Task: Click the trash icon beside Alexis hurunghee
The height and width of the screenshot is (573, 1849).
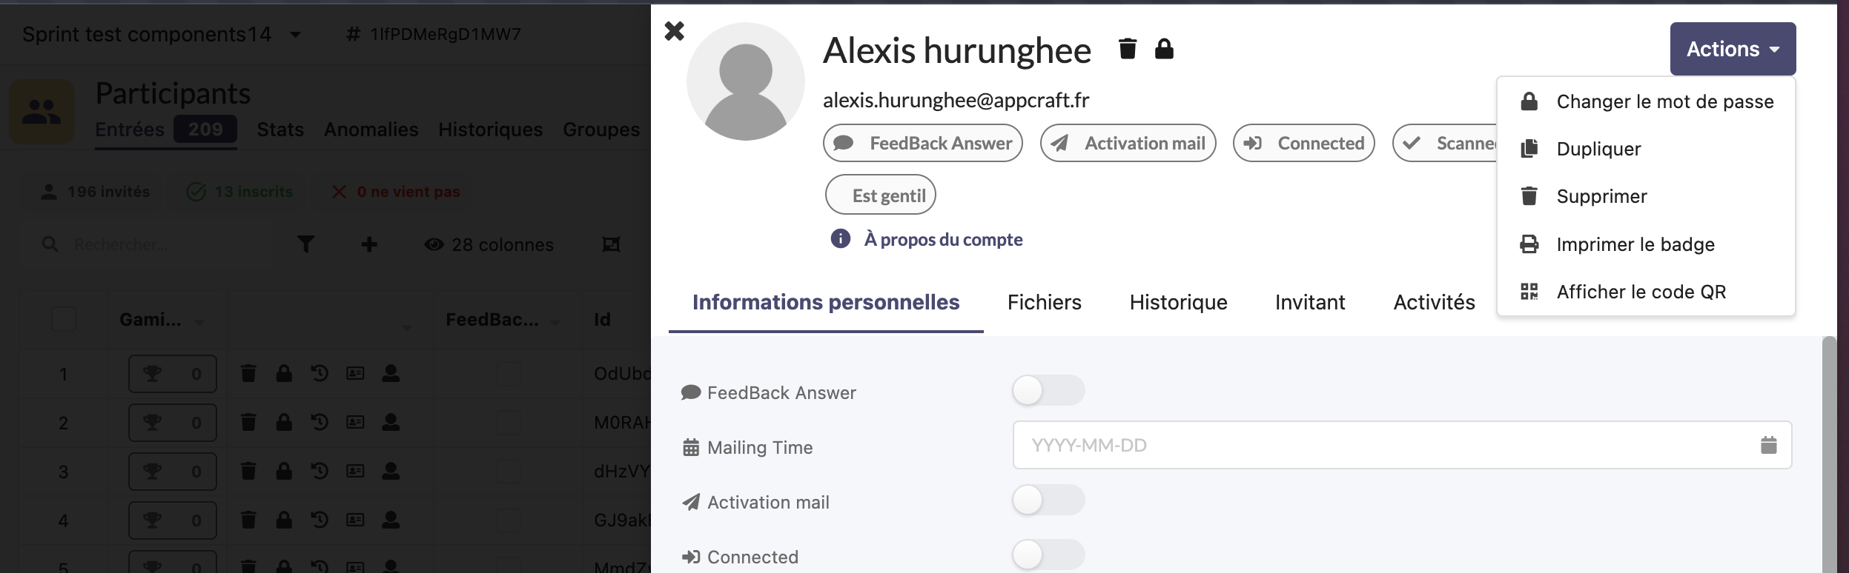Action: [1127, 49]
